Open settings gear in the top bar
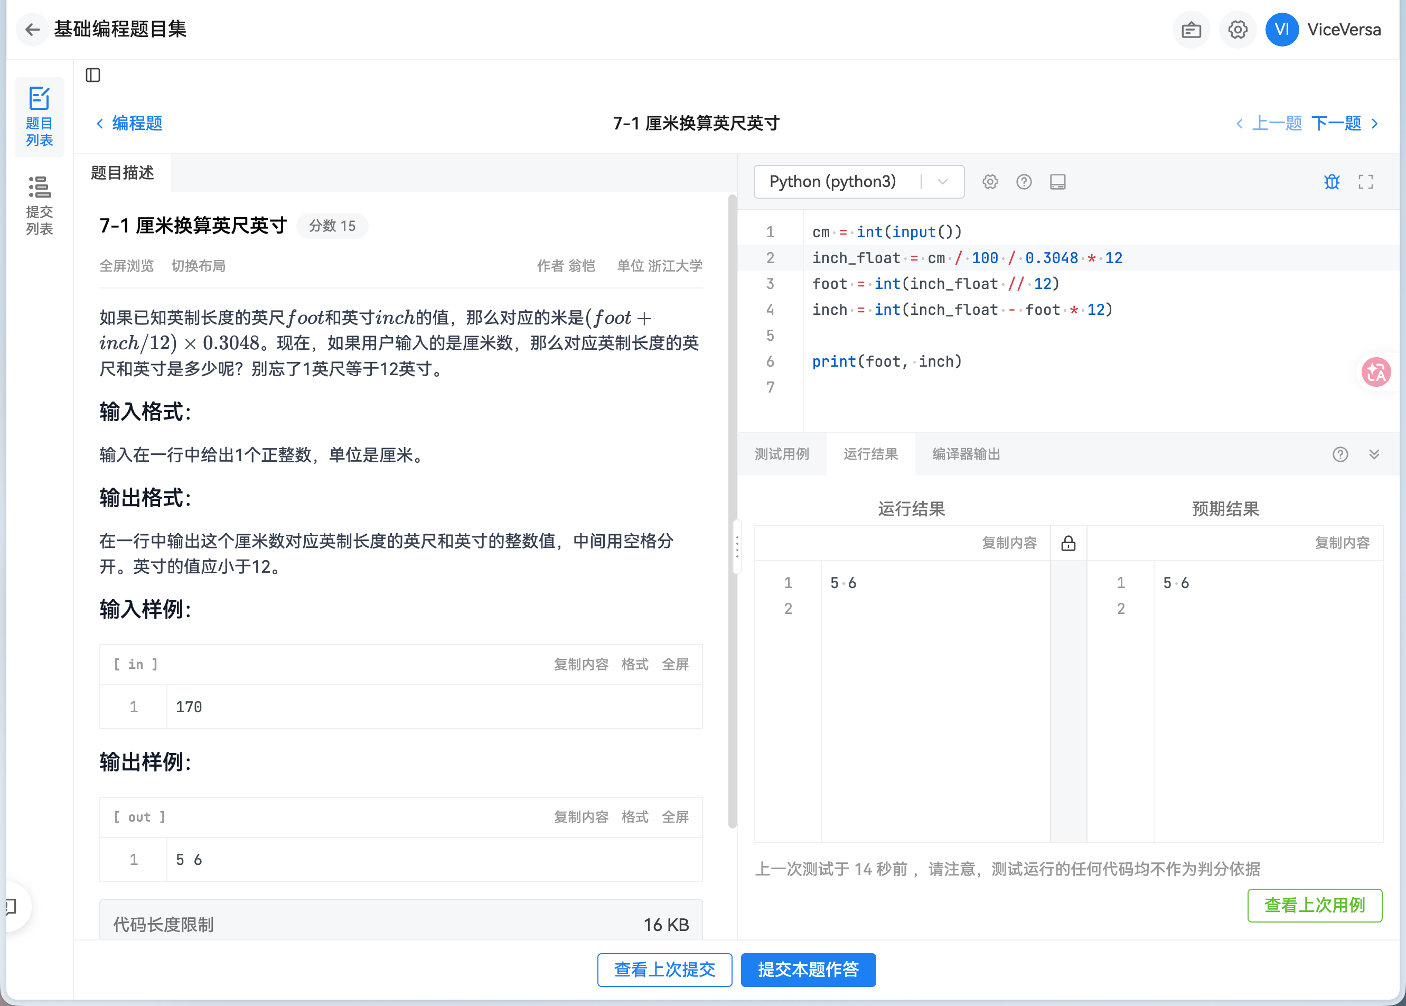1406x1006 pixels. pos(1237,30)
